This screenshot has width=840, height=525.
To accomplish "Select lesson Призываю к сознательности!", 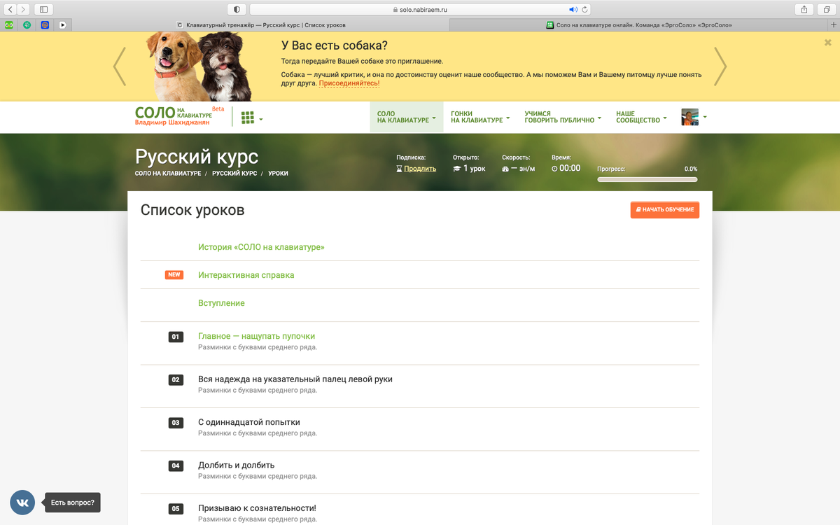I will [x=257, y=508].
